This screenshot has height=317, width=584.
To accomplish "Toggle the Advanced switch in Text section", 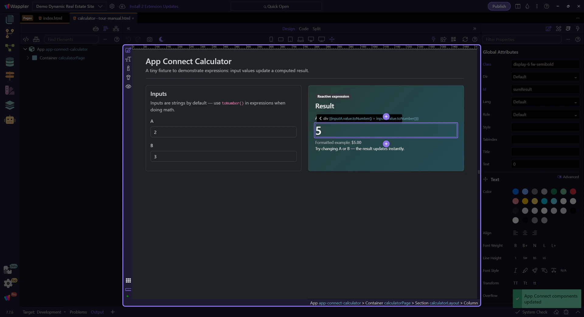I will pyautogui.click(x=559, y=177).
